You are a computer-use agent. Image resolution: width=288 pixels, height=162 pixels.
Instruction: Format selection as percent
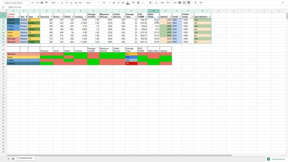pyautogui.click(x=67, y=3)
